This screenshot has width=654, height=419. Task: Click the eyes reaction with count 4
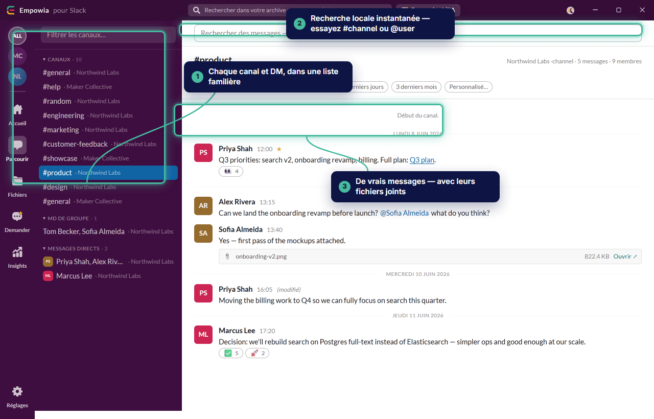(x=231, y=172)
